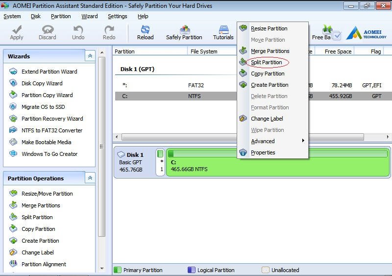Click NTFS to FAT32 Converter icon
The image size is (392, 276).
13,130
